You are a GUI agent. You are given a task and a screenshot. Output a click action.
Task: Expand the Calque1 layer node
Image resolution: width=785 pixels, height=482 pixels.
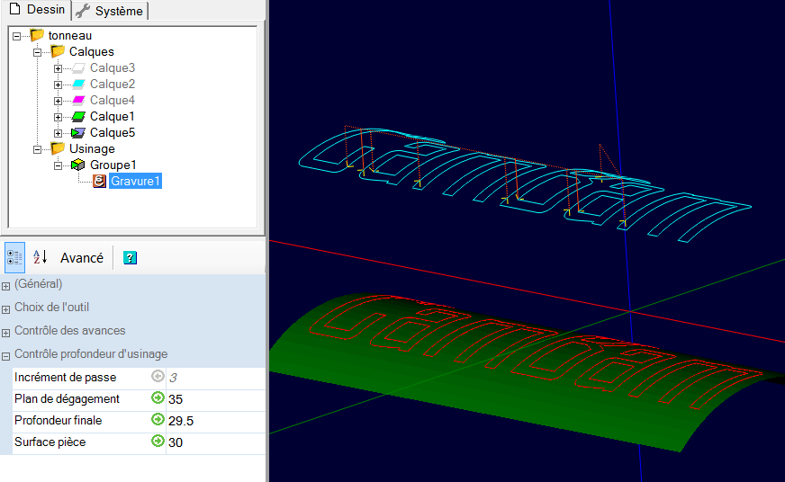click(59, 117)
